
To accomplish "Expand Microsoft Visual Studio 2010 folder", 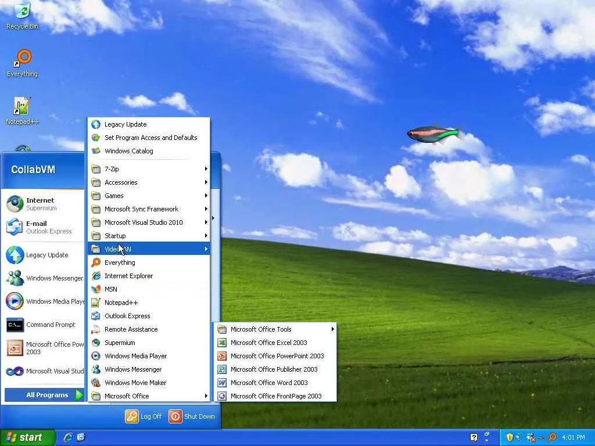I will point(149,222).
